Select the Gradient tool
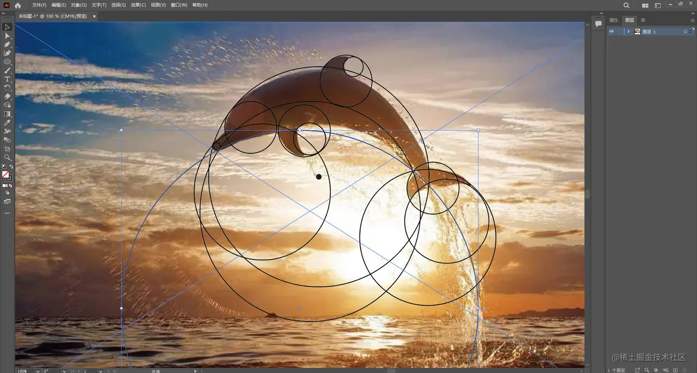This screenshot has width=697, height=373. [x=7, y=114]
